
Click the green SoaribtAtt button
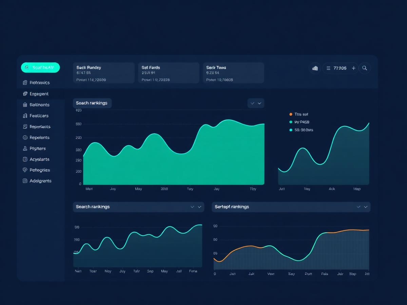coord(40,67)
